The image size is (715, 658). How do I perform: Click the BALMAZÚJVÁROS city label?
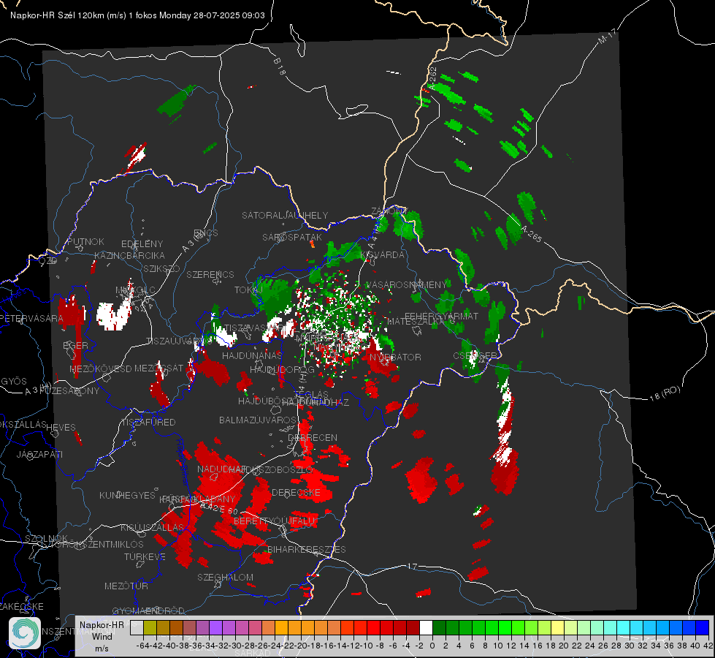[258, 420]
